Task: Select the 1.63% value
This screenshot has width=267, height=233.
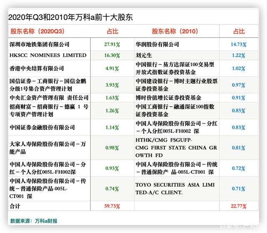Action: pos(112,98)
